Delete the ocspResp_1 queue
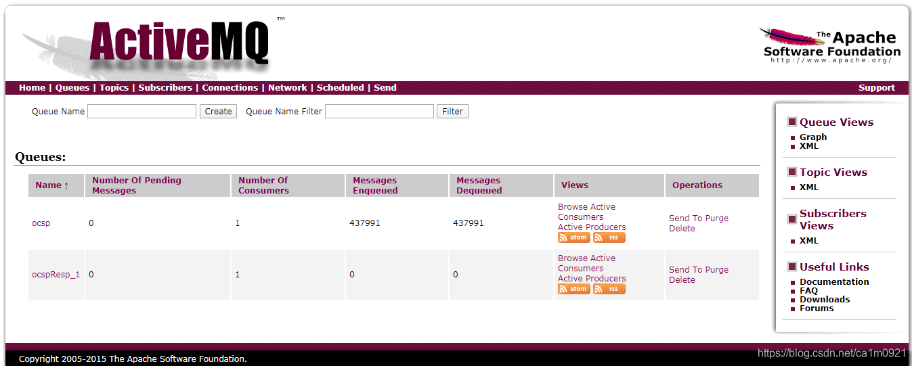This screenshot has height=366, width=912. (682, 280)
